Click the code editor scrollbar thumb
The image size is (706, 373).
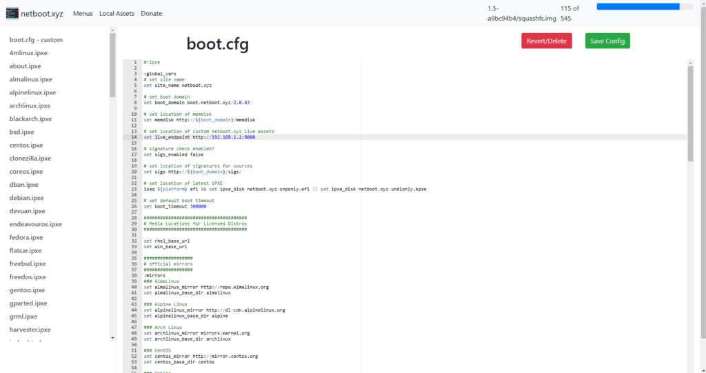click(690, 114)
